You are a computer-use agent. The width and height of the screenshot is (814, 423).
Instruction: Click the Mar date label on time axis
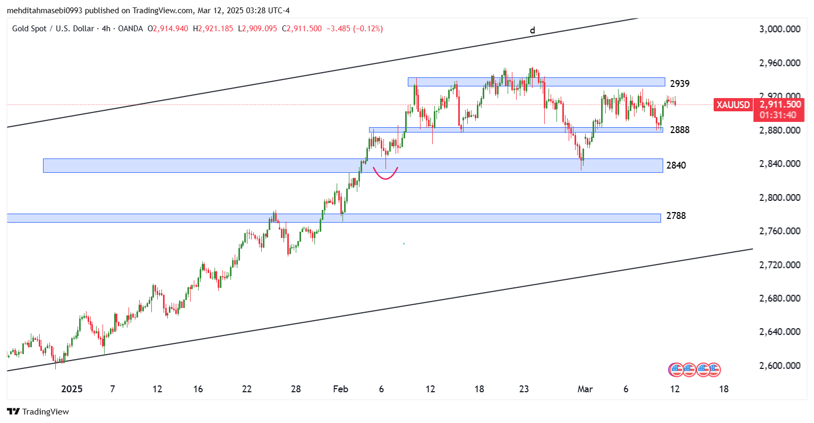[585, 389]
